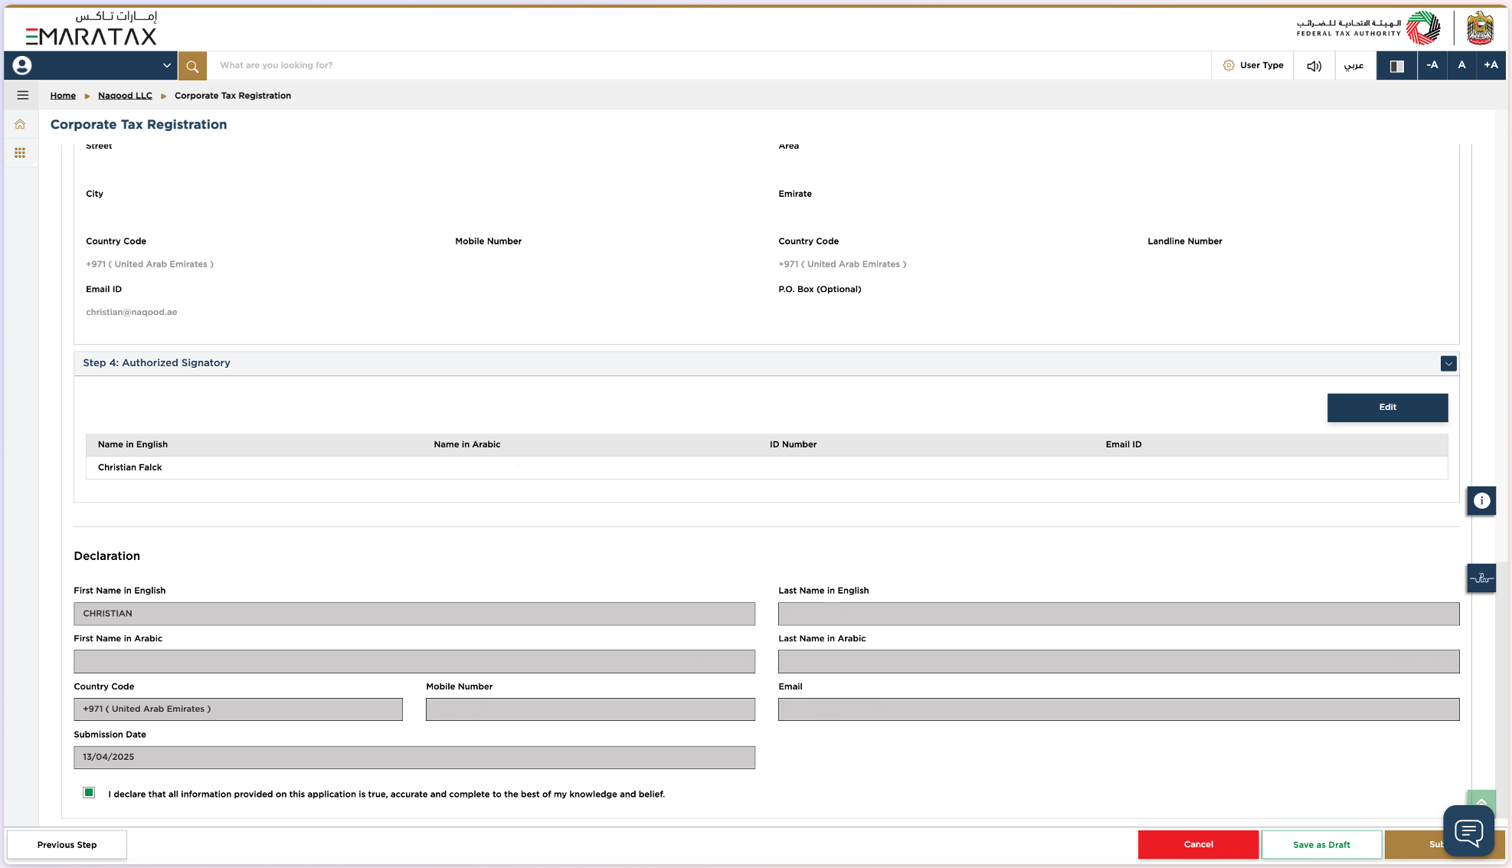
Task: Click the search input field
Action: click(689, 66)
